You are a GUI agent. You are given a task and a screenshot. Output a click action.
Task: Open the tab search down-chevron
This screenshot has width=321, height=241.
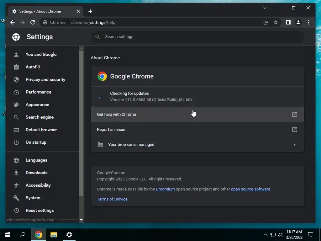point(265,8)
